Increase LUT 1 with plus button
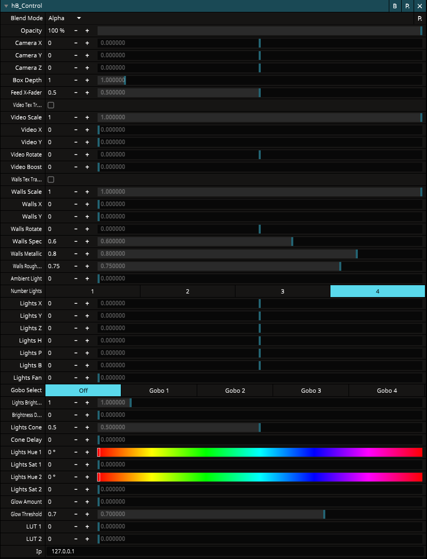Screen dimensions: 427x559 pos(87,526)
